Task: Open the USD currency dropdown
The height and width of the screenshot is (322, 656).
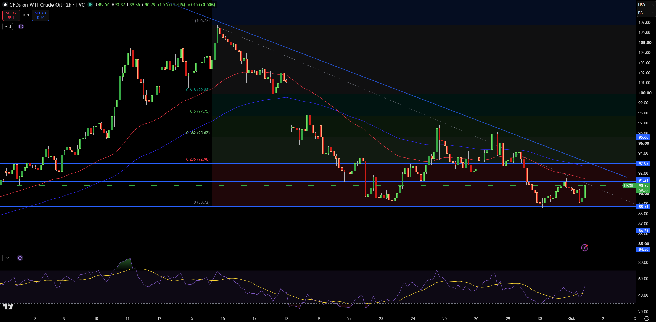Action: click(646, 5)
